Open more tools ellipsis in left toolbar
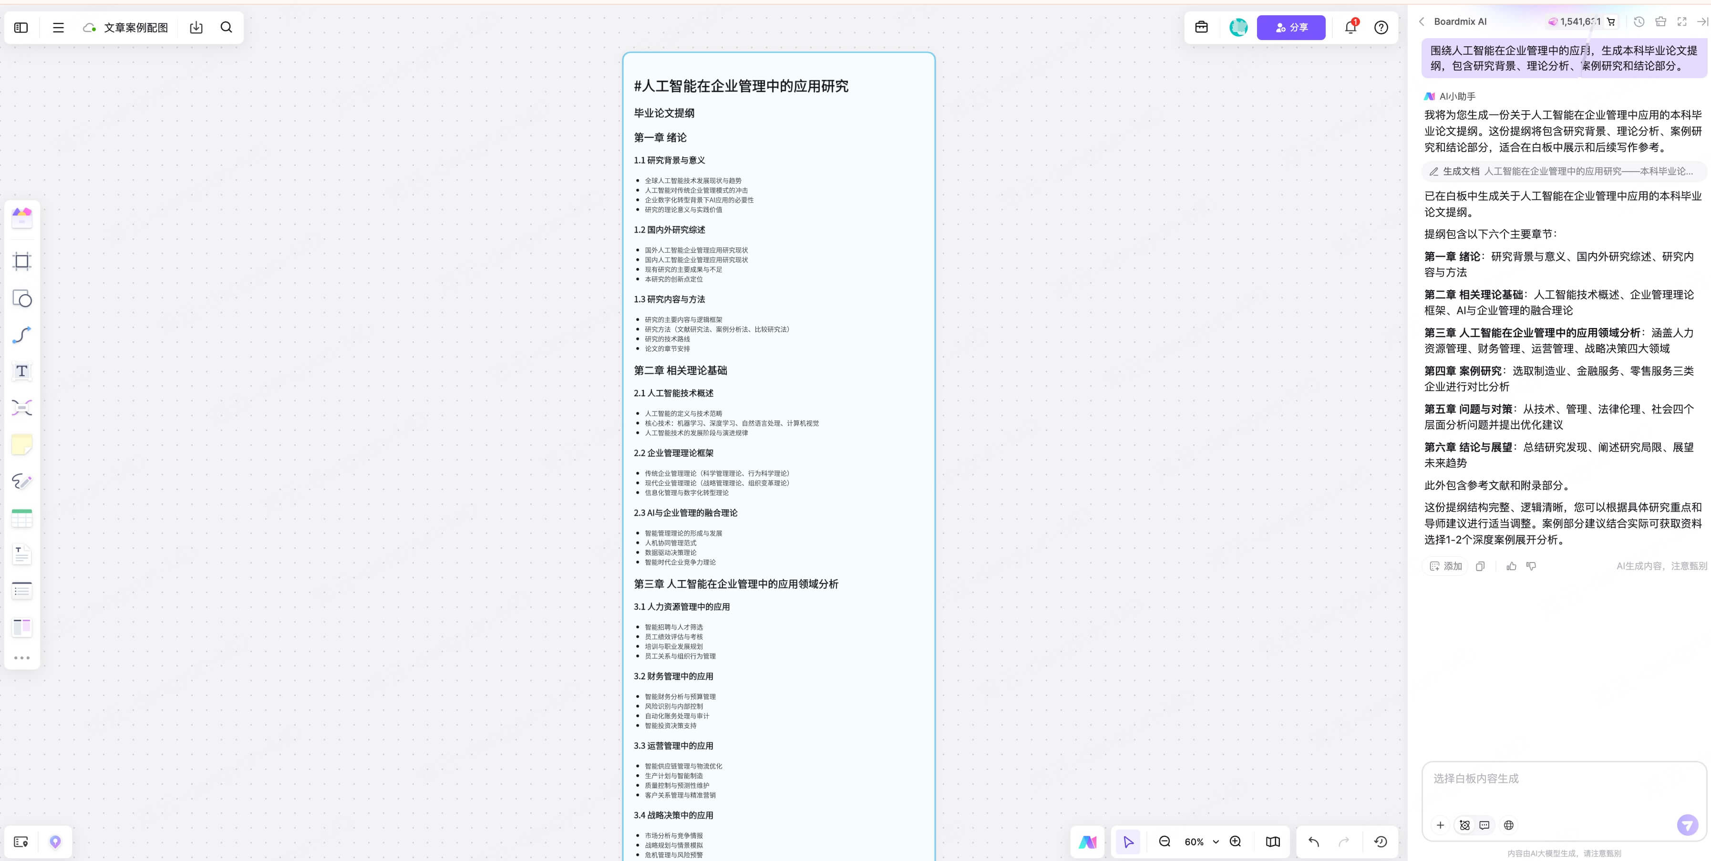Viewport: 1711px width, 861px height. coord(22,658)
